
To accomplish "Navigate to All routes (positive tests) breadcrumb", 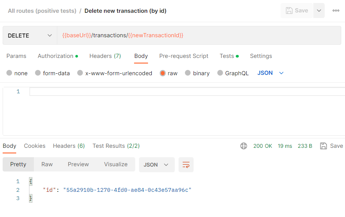I will [42, 11].
